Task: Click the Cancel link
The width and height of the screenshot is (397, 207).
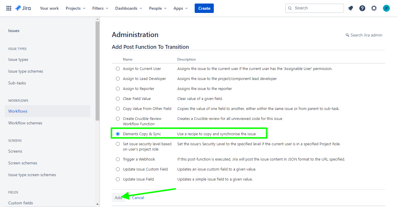Action: click(138, 198)
